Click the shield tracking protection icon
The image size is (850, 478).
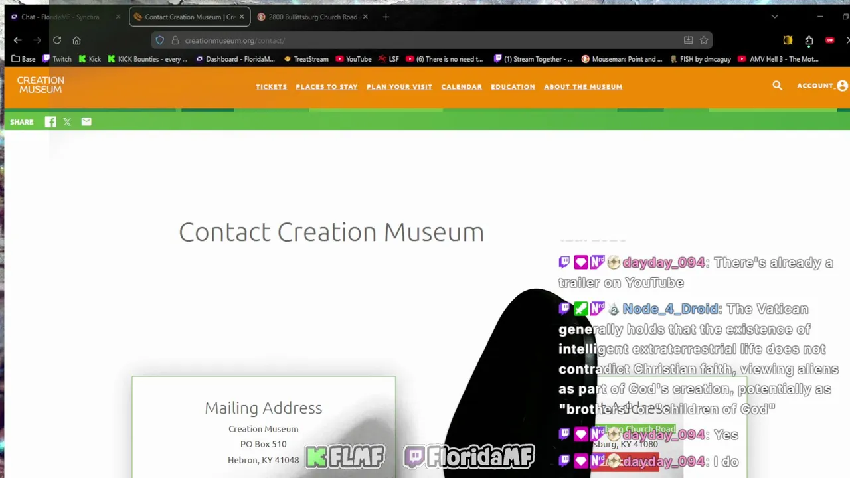160,40
